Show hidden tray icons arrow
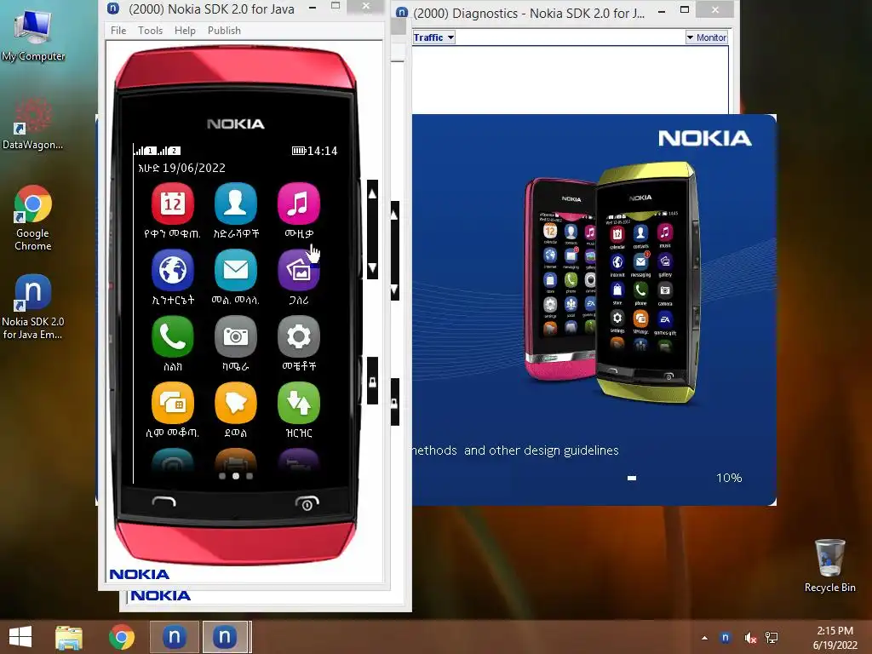 coord(704,638)
